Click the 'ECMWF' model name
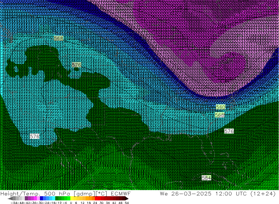This screenshot has height=204, width=279. (x=121, y=193)
